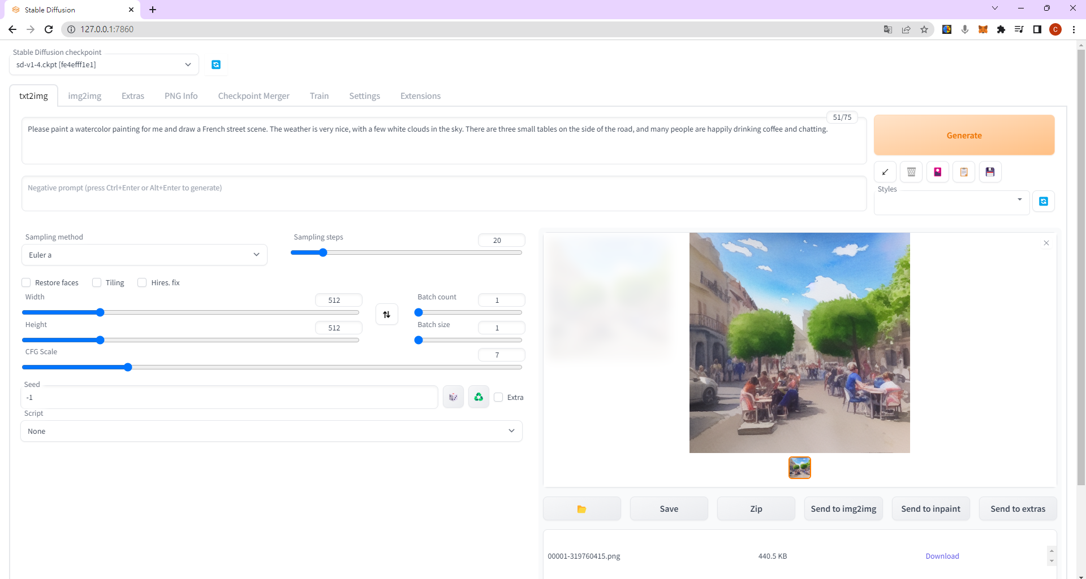Select the txt2img tab
Viewport: 1086px width, 579px height.
coord(33,96)
